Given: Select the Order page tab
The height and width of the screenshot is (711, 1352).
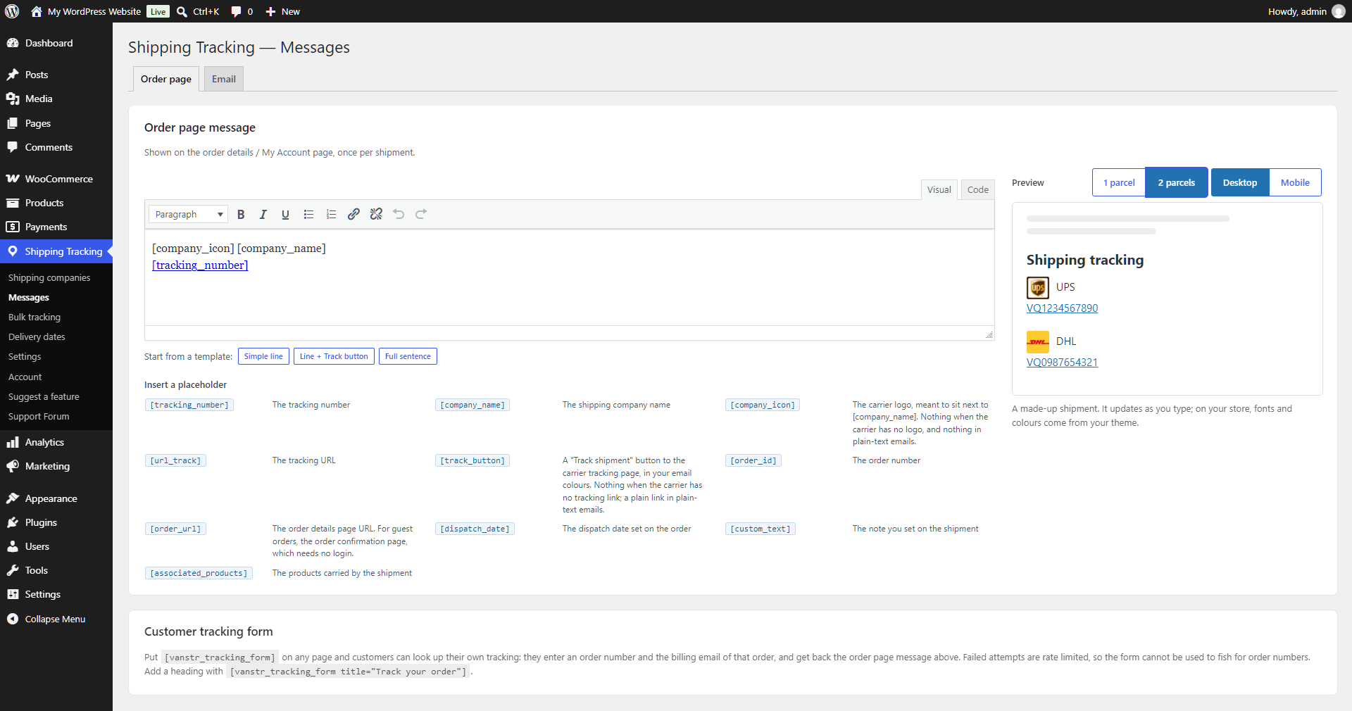Looking at the screenshot, I should tap(166, 79).
